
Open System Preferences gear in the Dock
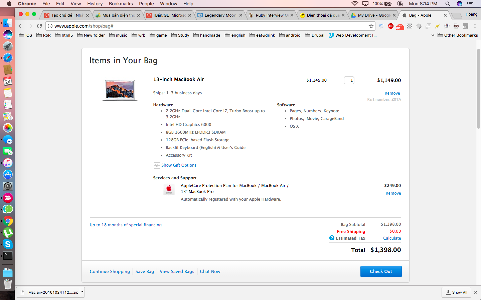[x=8, y=186]
